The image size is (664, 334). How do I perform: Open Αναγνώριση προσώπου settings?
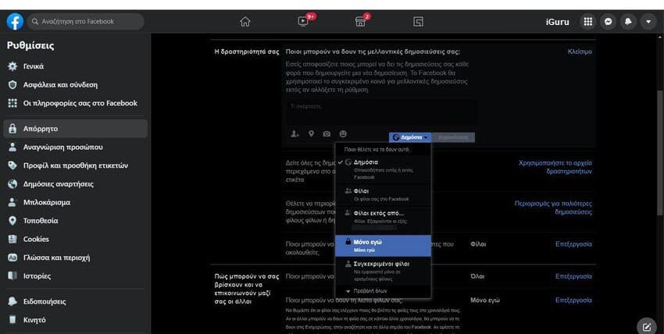(75, 147)
